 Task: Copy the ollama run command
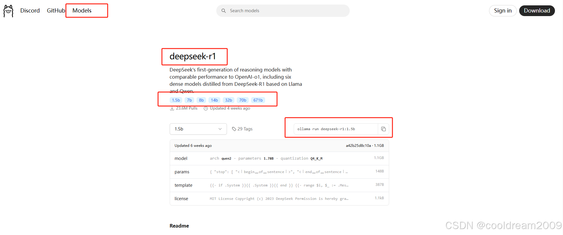[383, 129]
